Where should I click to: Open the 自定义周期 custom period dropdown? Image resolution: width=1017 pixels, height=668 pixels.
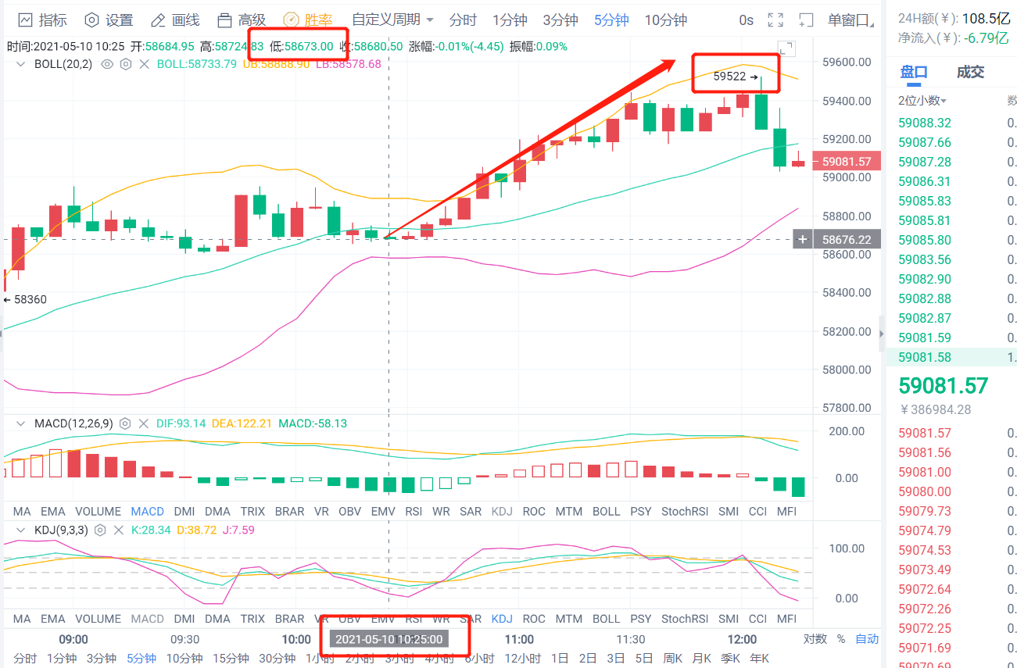[x=392, y=20]
